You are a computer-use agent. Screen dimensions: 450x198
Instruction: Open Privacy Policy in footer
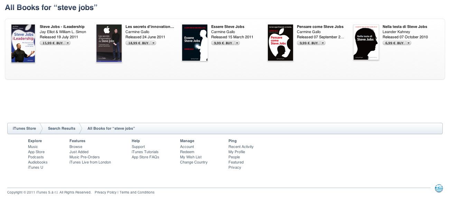click(x=105, y=192)
